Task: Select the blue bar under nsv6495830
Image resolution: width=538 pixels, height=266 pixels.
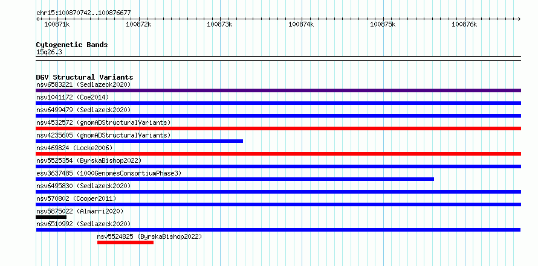Action: coord(278,192)
